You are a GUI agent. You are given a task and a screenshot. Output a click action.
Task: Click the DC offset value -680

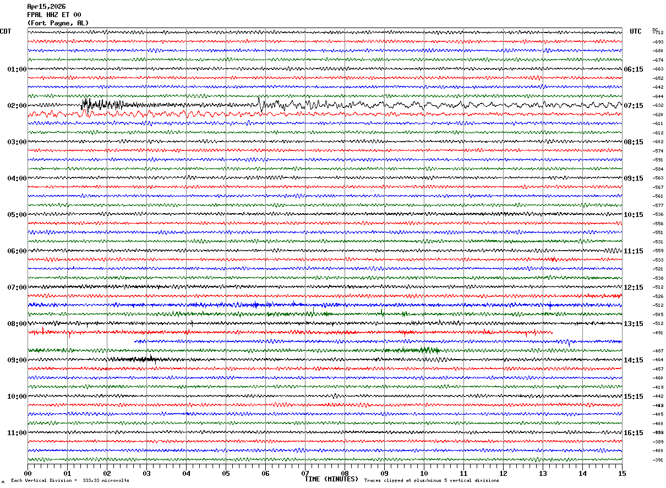pyautogui.click(x=658, y=51)
